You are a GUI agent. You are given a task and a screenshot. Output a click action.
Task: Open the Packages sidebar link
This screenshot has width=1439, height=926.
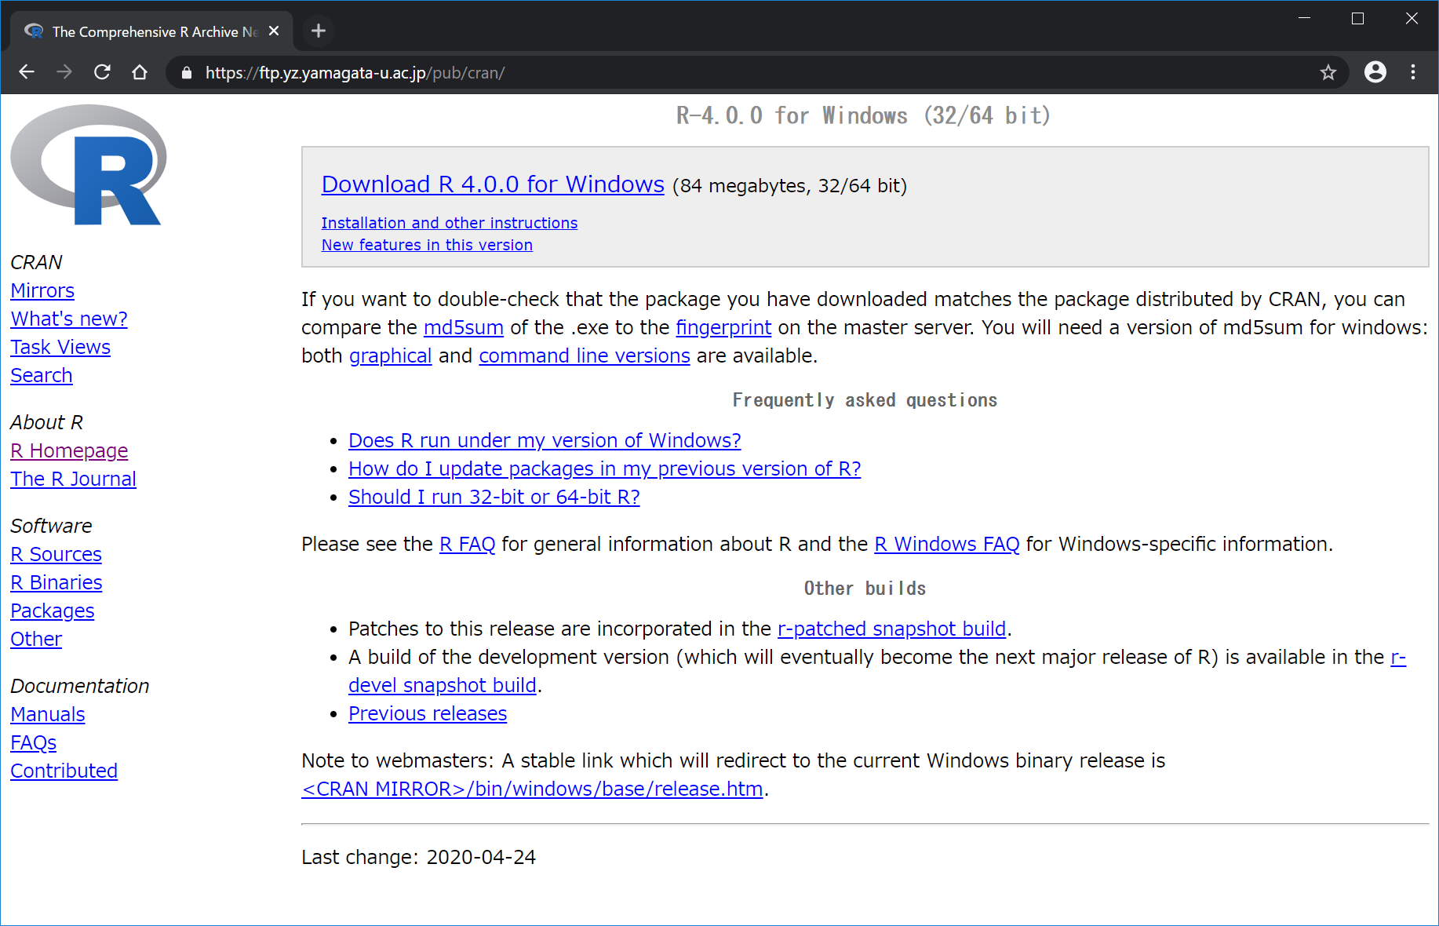[x=52, y=611]
